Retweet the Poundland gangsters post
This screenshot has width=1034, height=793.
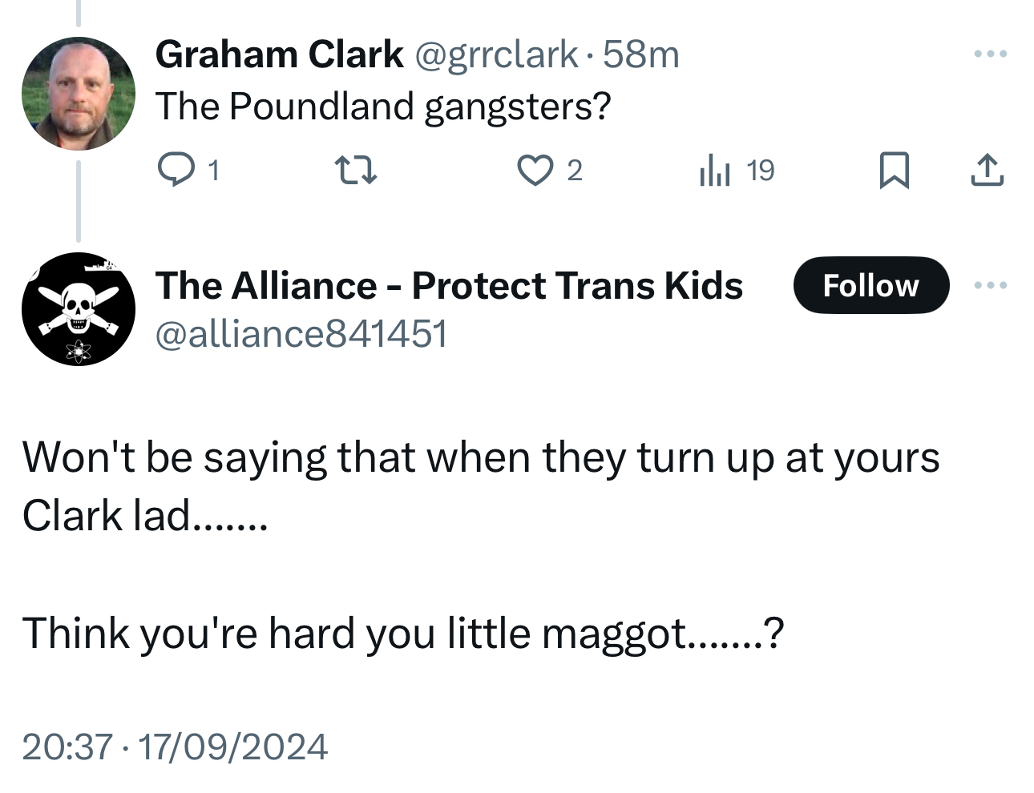coord(354,170)
